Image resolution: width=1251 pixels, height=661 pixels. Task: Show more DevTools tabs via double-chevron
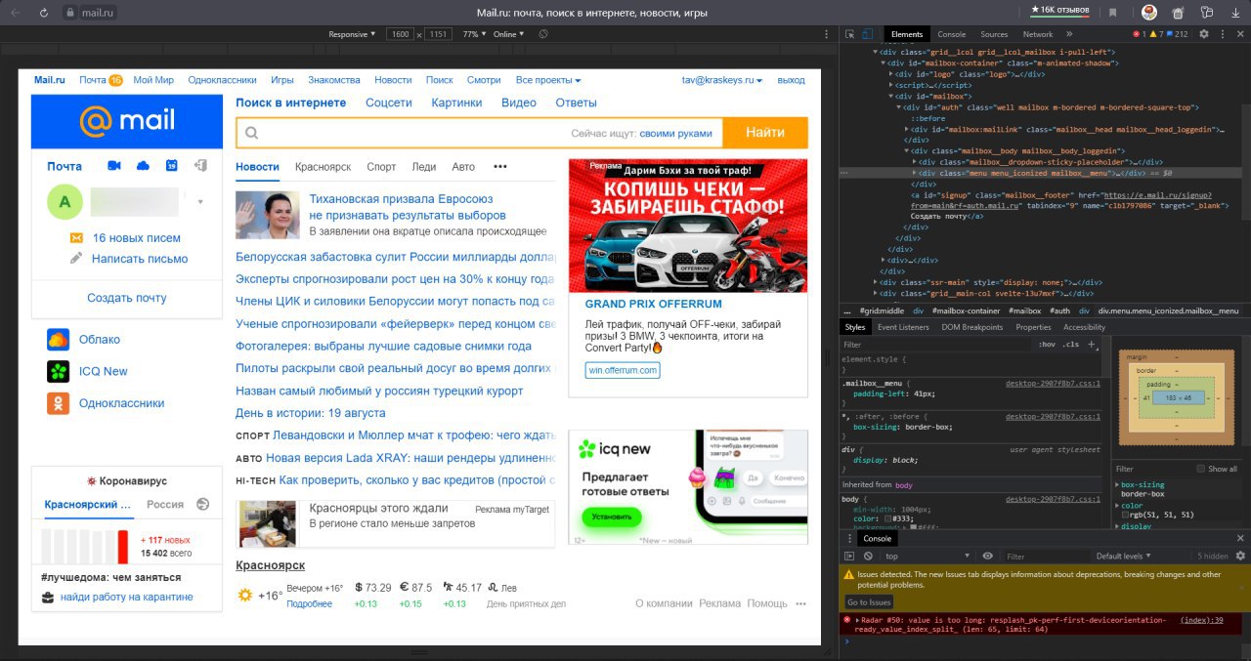(x=1069, y=34)
